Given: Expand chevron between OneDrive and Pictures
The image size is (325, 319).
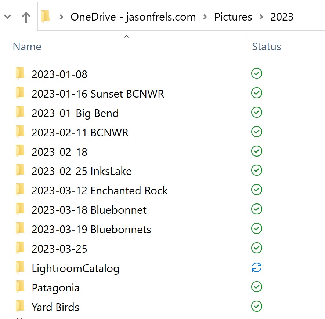Looking at the screenshot, I should (x=205, y=17).
